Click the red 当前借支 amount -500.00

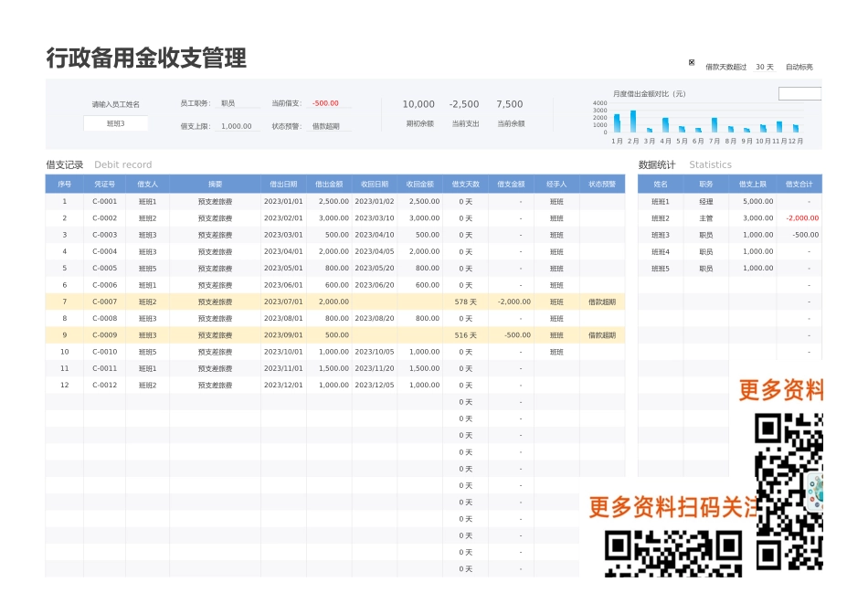coord(326,102)
